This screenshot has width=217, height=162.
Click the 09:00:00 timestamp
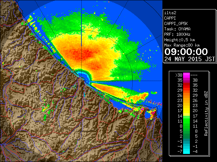pyautogui.click(x=186, y=52)
